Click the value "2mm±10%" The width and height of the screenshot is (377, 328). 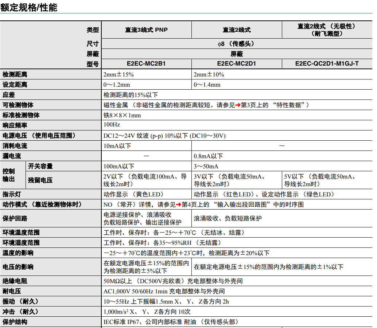click(x=209, y=74)
